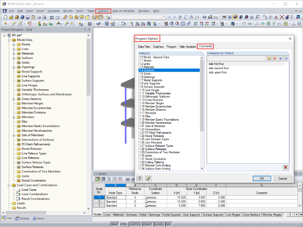The width and height of the screenshot is (303, 227).
Task: Click the view in Y direction icon
Action: 202,24
